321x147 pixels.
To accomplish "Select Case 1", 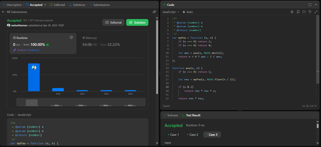I will (x=173, y=134).
